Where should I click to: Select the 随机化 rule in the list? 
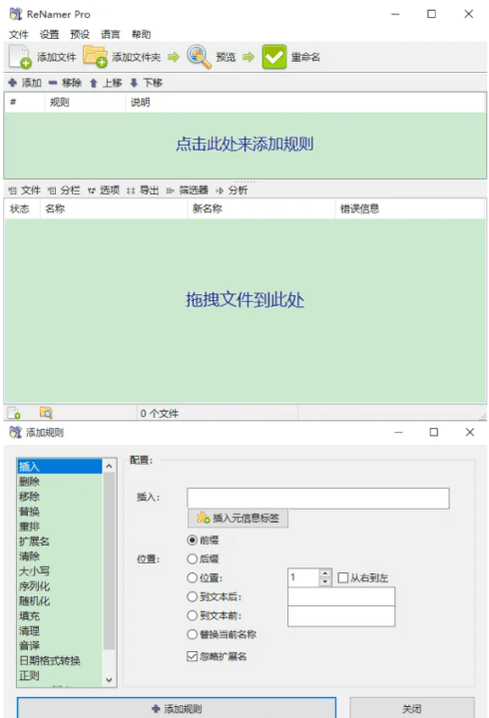point(60,600)
